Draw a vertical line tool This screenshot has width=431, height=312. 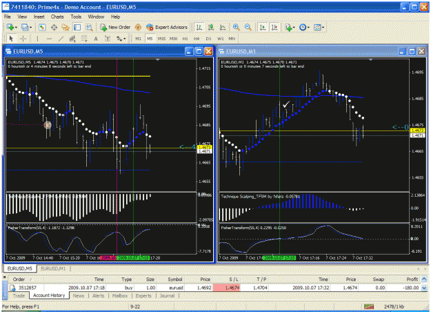click(37, 39)
